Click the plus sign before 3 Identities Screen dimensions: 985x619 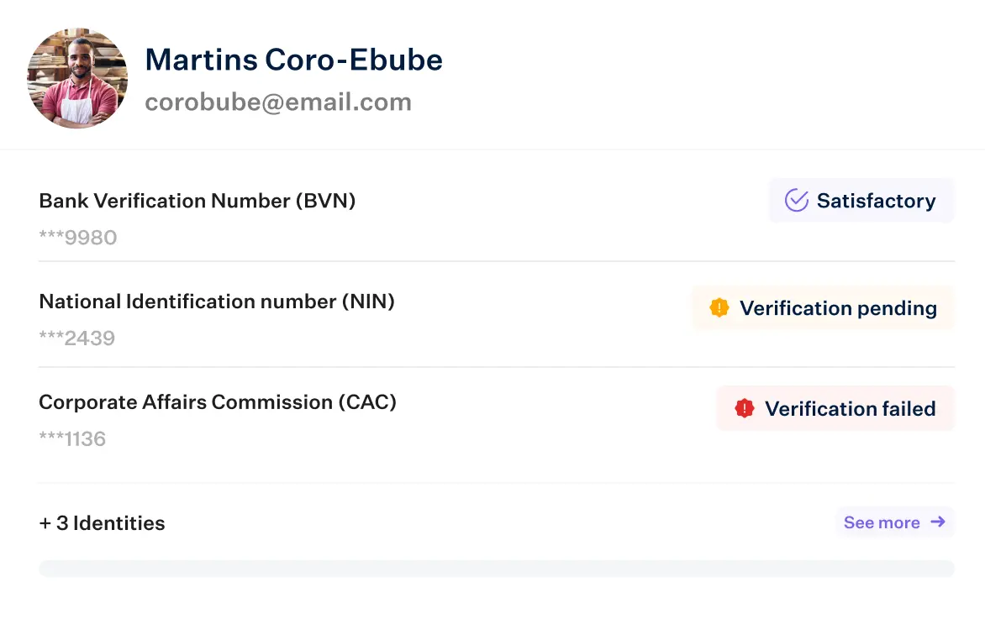[x=45, y=523]
